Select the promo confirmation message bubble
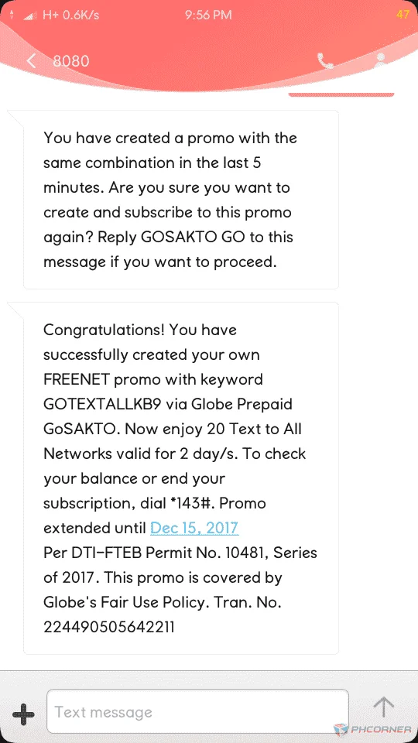Screen dimensions: 418x743 pyautogui.click(x=181, y=200)
